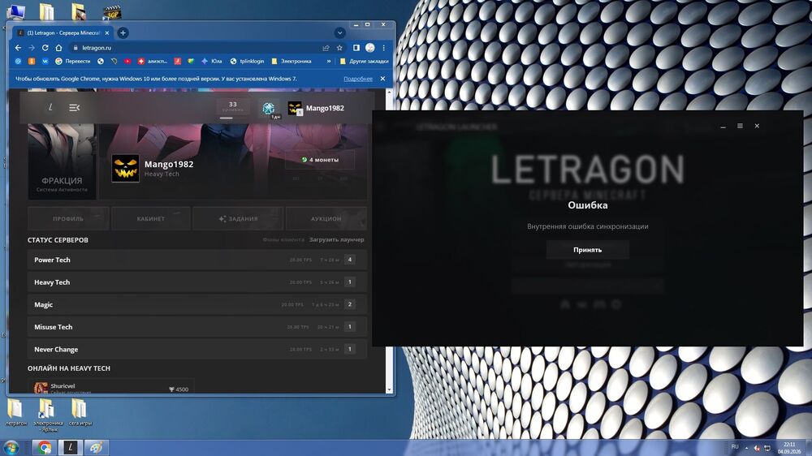This screenshot has width=812, height=456.
Task: Select the Heavy Tech server row
Action: [x=197, y=282]
